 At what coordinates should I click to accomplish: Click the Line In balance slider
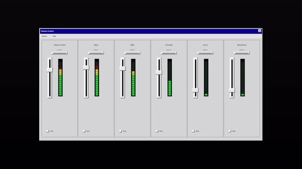pos(205,53)
